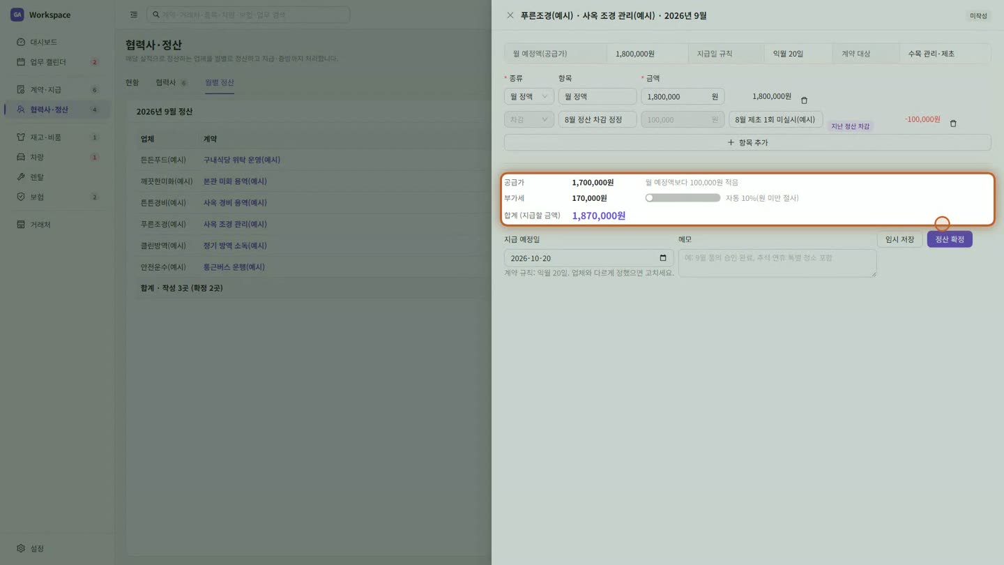Click 정산 확정 button
The width and height of the screenshot is (1004, 565).
pyautogui.click(x=950, y=239)
